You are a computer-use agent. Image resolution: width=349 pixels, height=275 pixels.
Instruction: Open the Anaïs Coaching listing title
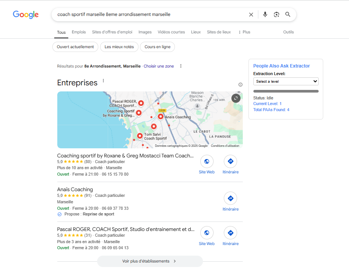(75, 190)
